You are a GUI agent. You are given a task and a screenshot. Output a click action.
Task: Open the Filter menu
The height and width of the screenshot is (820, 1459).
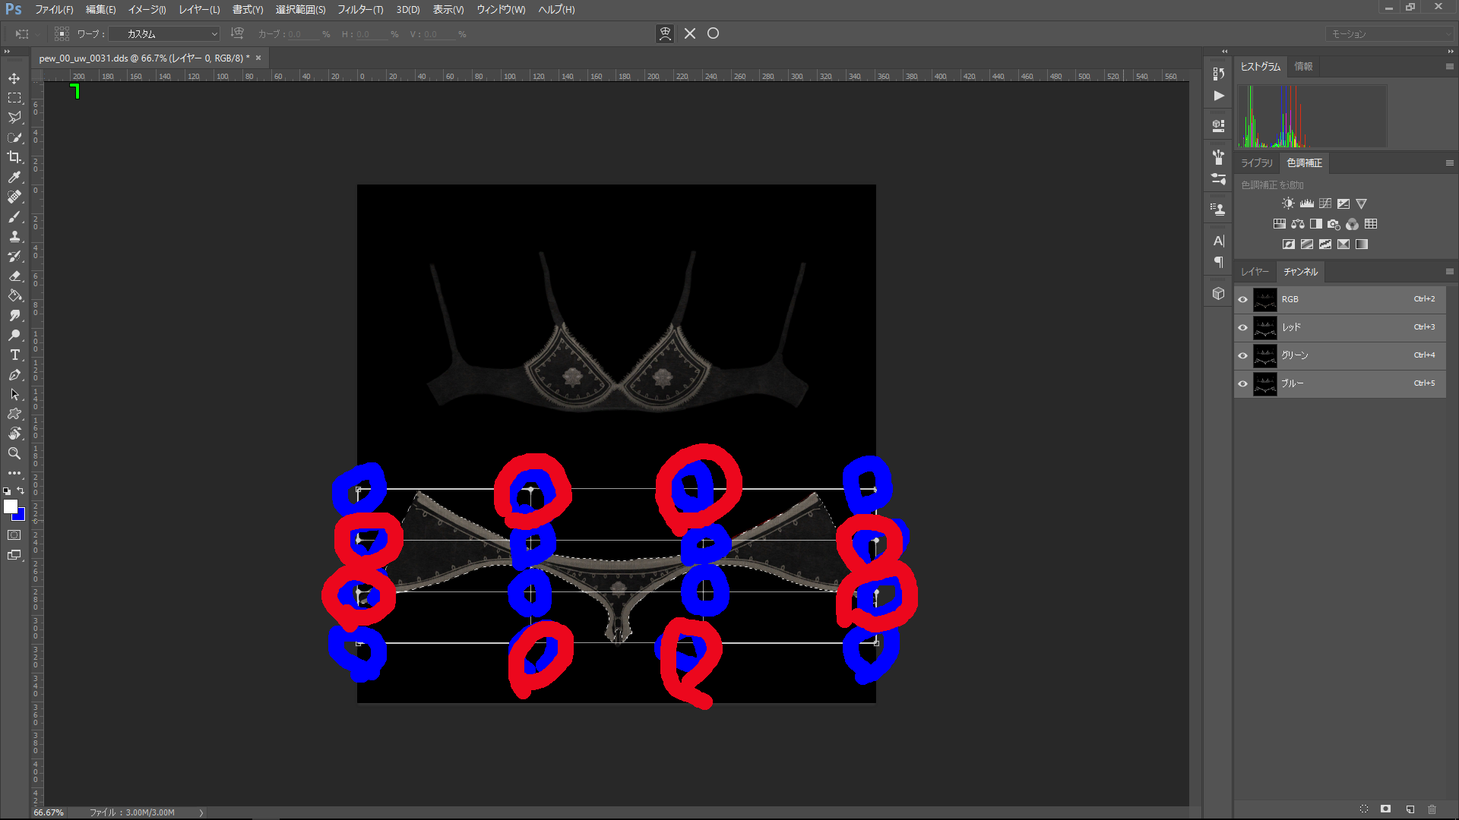(359, 10)
